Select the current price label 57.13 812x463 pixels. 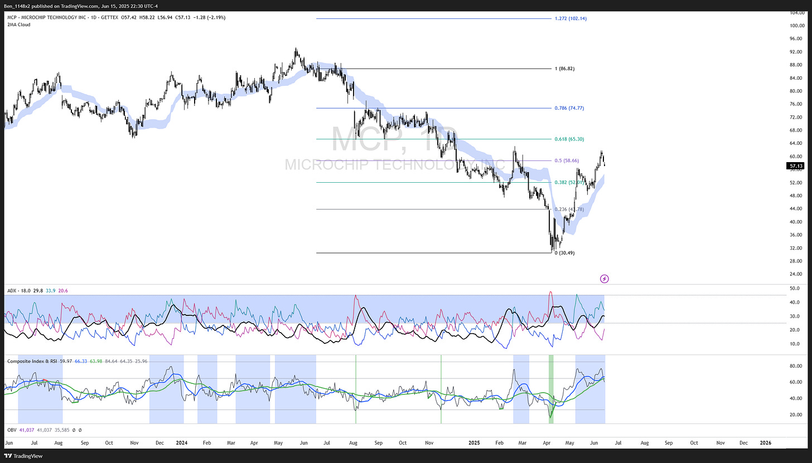[795, 166]
